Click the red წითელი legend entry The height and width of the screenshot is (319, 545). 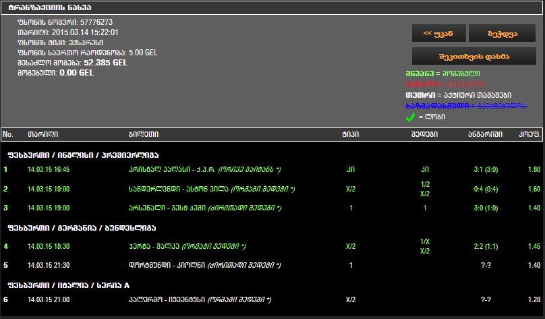click(444, 84)
